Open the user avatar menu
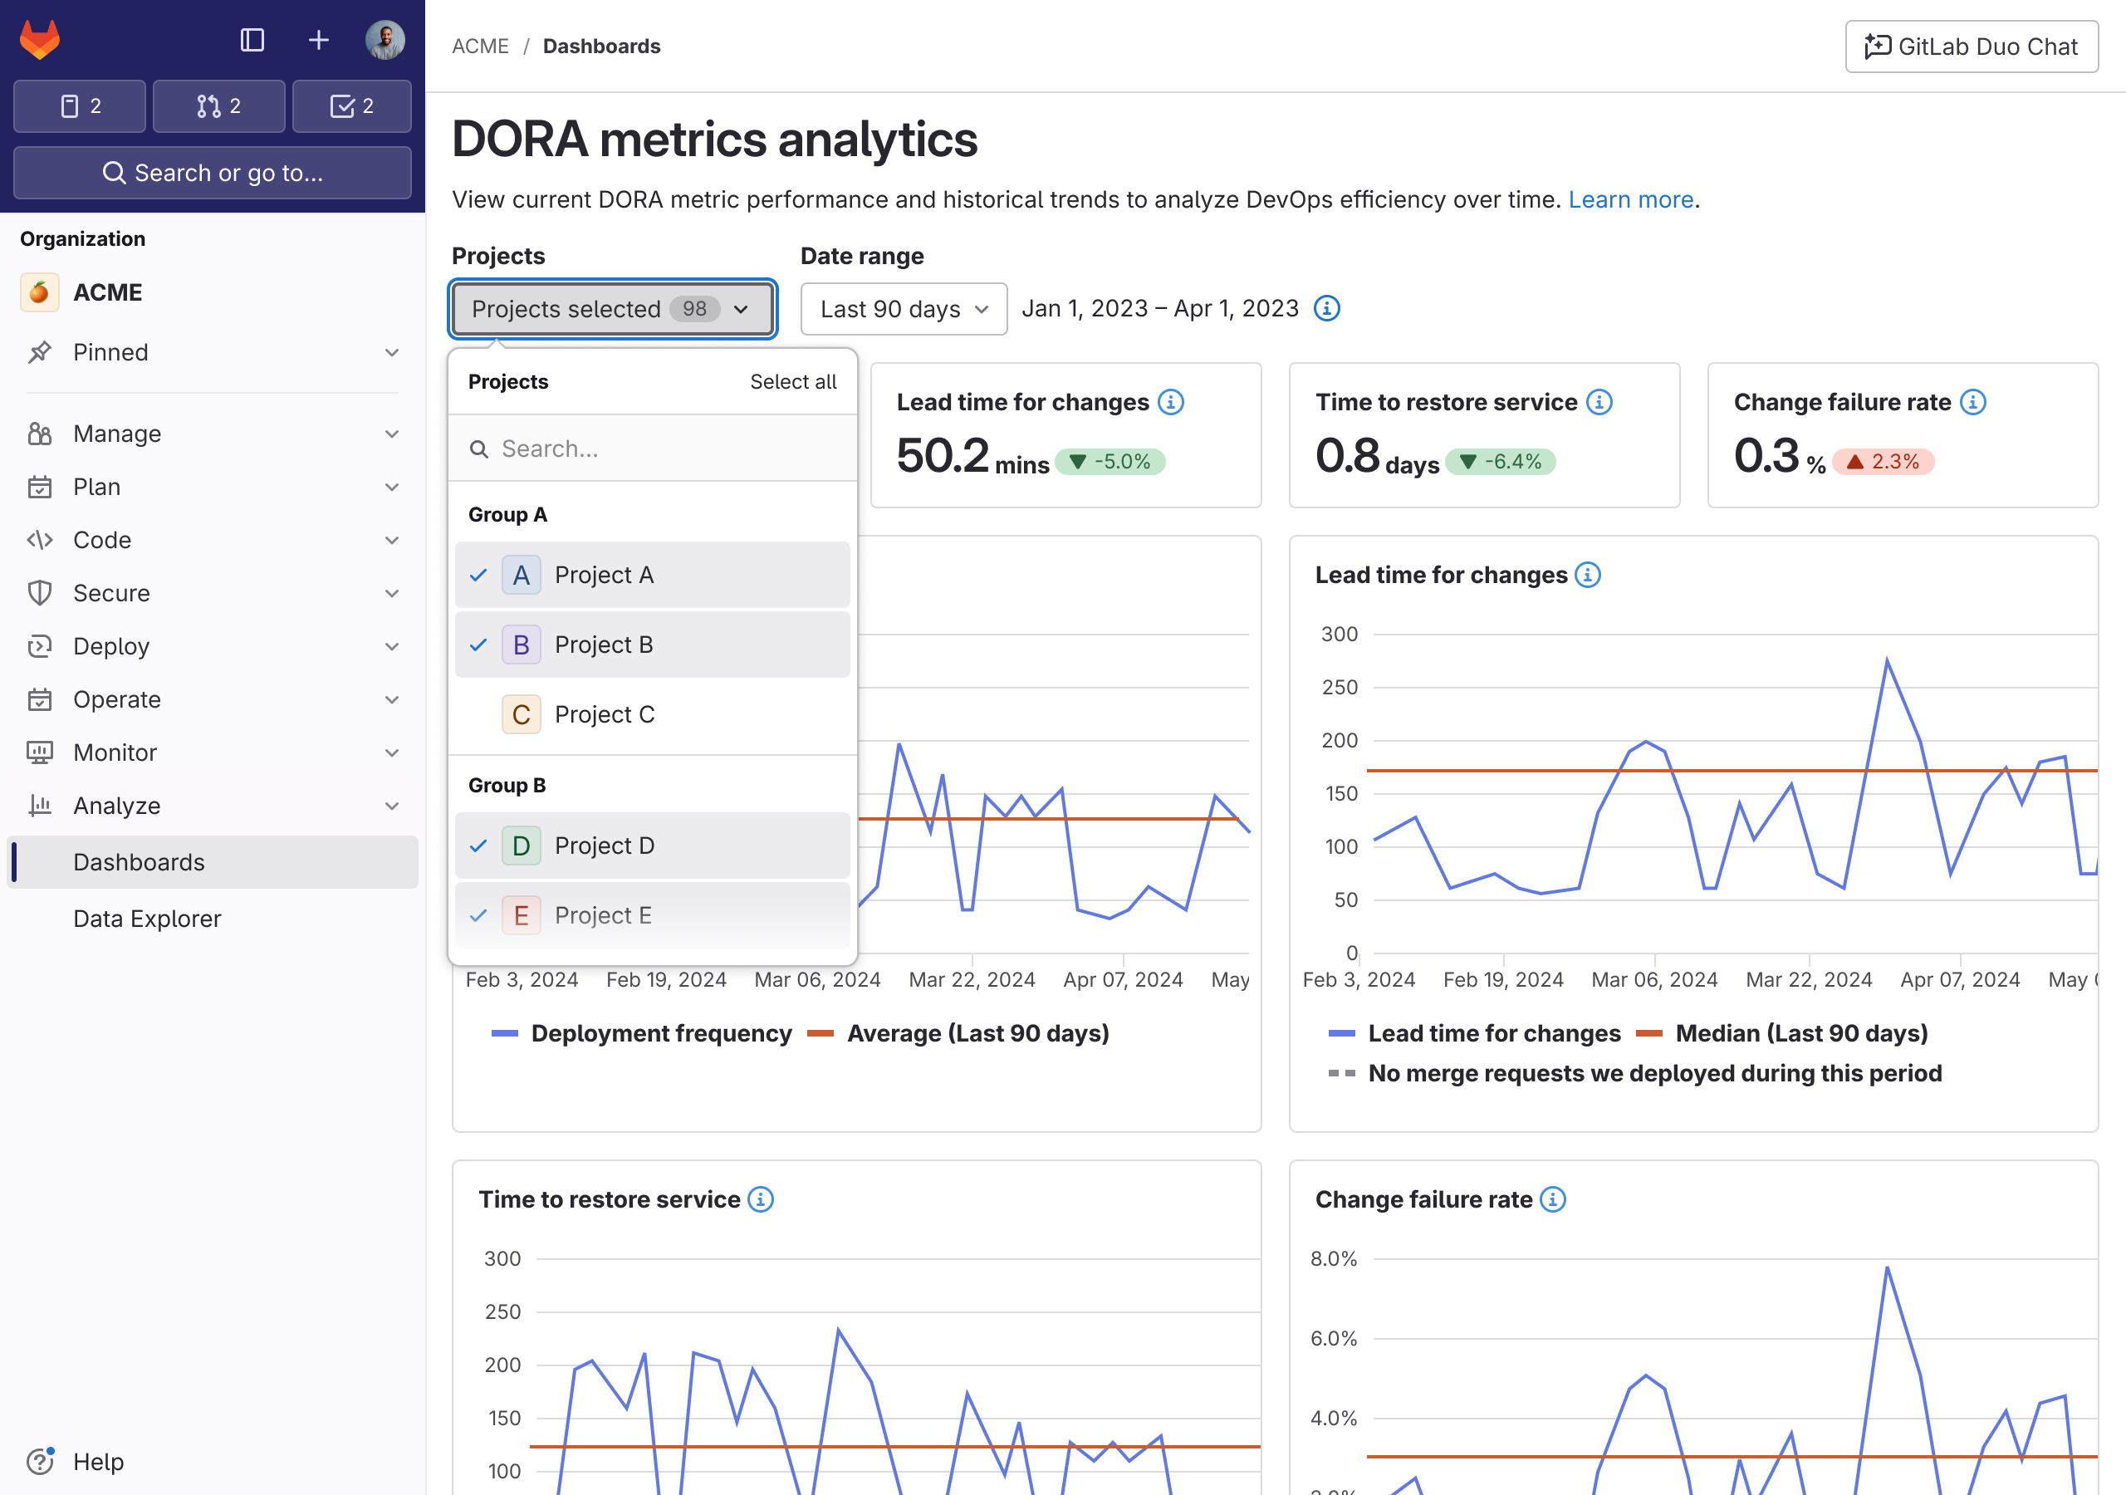 385,40
